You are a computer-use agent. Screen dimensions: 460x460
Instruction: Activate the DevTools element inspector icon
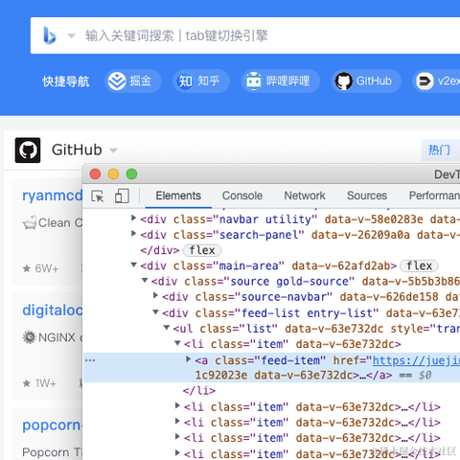[x=98, y=195]
